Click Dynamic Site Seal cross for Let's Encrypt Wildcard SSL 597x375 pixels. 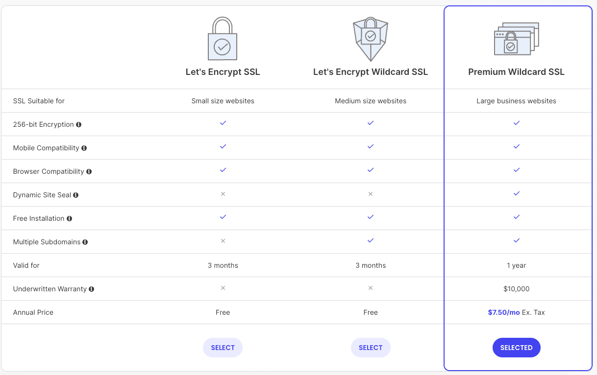371,194
